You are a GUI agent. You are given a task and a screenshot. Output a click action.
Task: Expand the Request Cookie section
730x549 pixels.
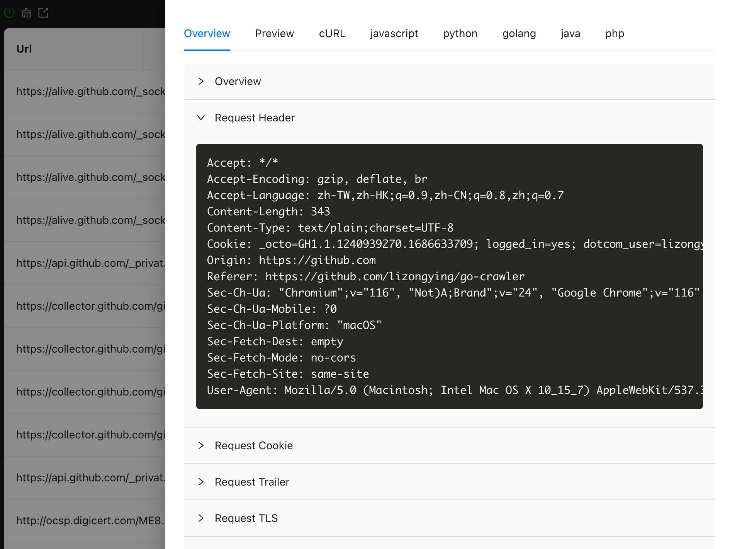pos(450,446)
